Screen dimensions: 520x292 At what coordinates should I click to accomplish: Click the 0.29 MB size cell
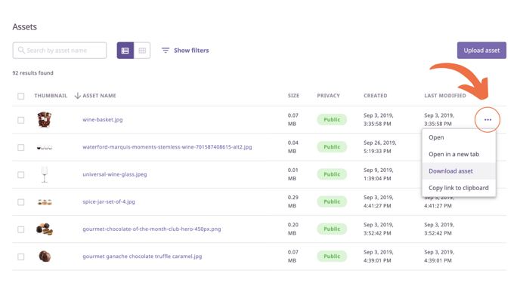click(292, 201)
